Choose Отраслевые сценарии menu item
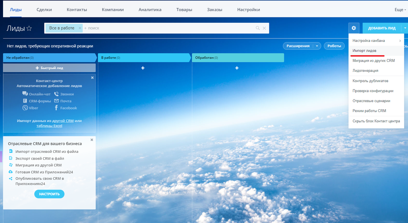Image resolution: width=408 pixels, height=223 pixels. click(x=376, y=101)
